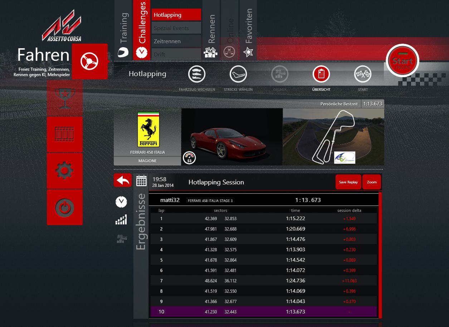This screenshot has width=449, height=327.
Task: Click lap 8 time 1:14.069
Action: coord(296,291)
